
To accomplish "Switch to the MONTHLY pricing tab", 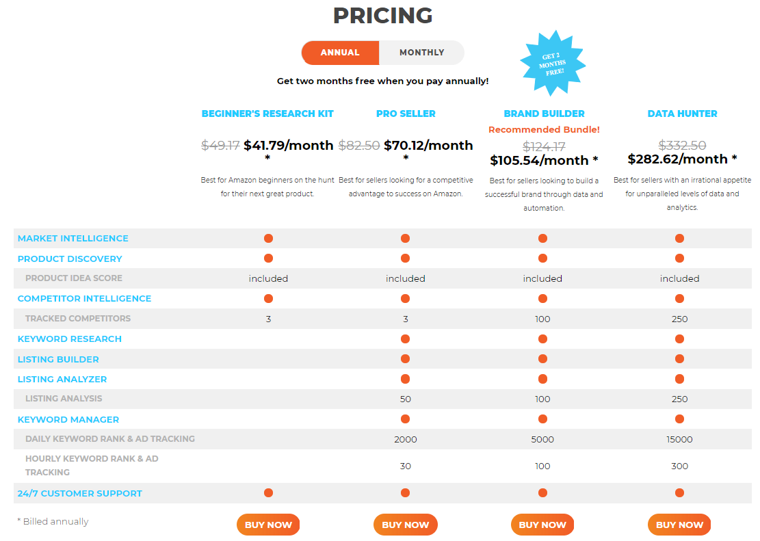I will tap(421, 53).
